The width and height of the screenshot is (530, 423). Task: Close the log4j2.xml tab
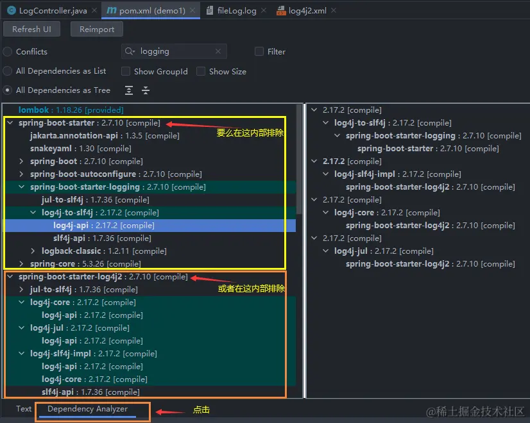pyautogui.click(x=334, y=10)
